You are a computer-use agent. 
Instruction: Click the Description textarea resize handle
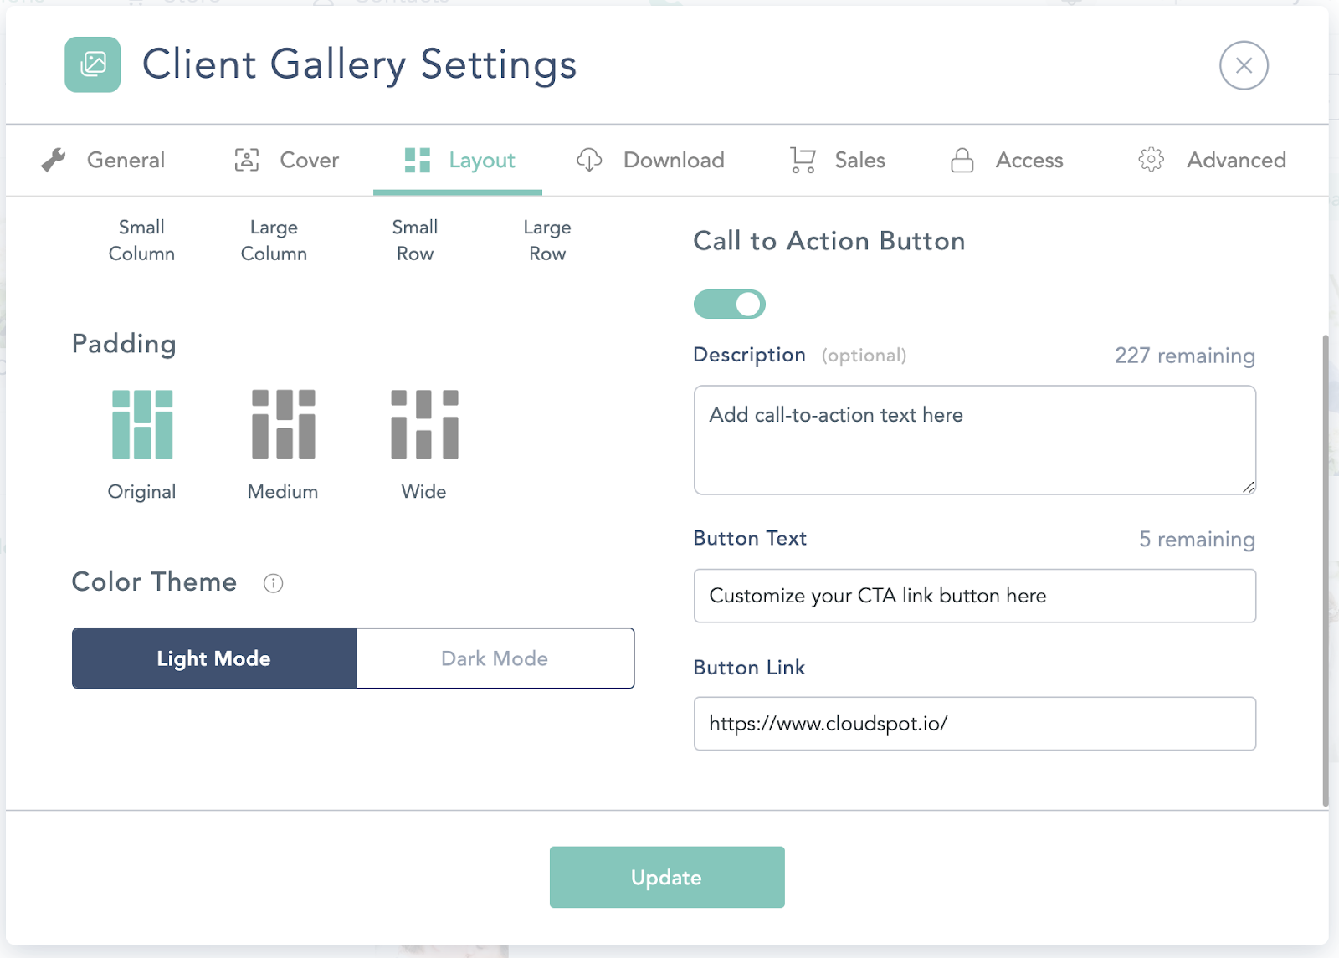[x=1248, y=487]
